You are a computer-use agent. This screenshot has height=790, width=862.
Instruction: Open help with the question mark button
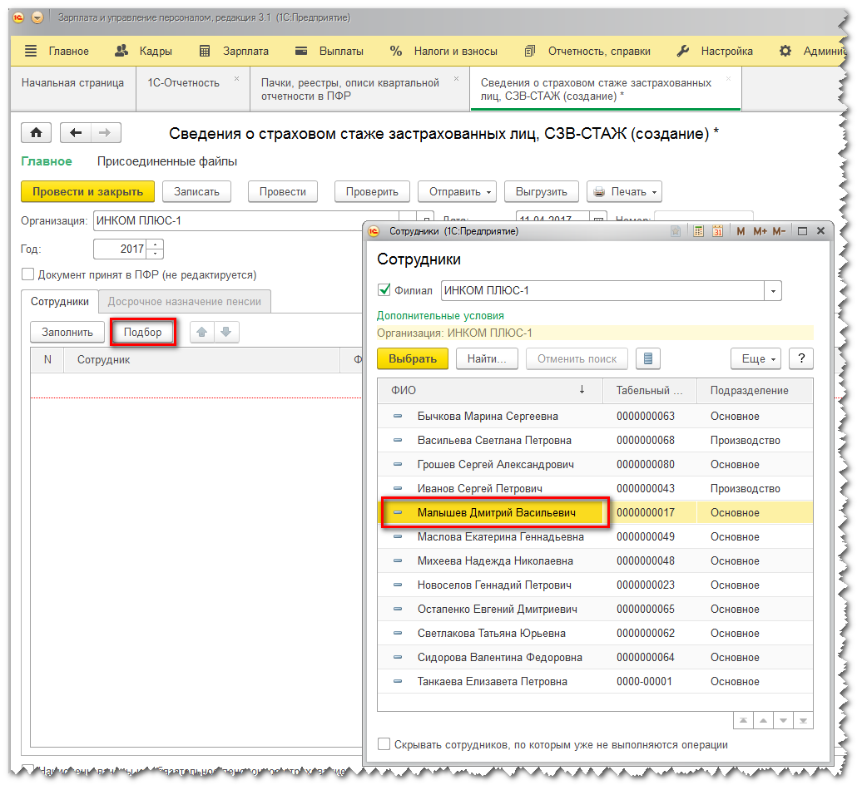801,358
